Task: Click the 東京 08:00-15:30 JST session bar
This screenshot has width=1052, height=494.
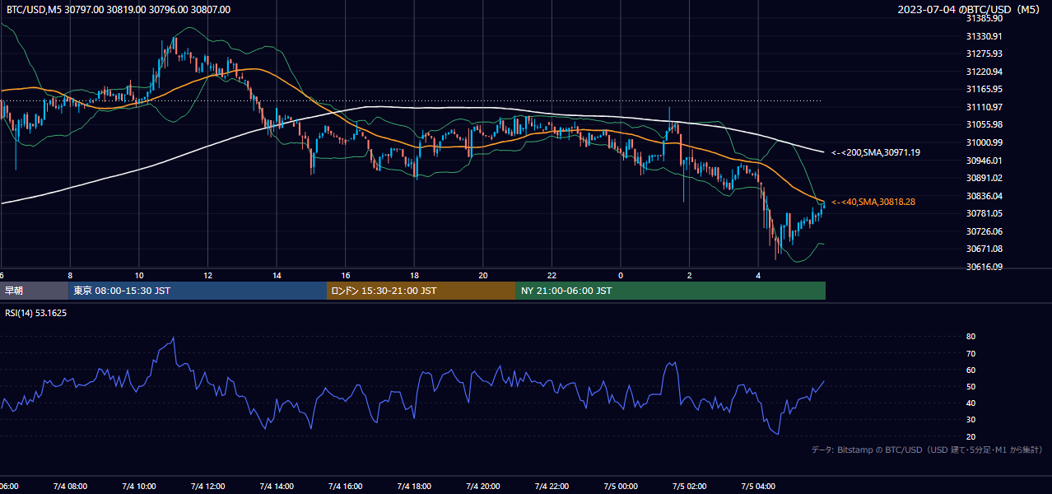Action: [x=198, y=291]
